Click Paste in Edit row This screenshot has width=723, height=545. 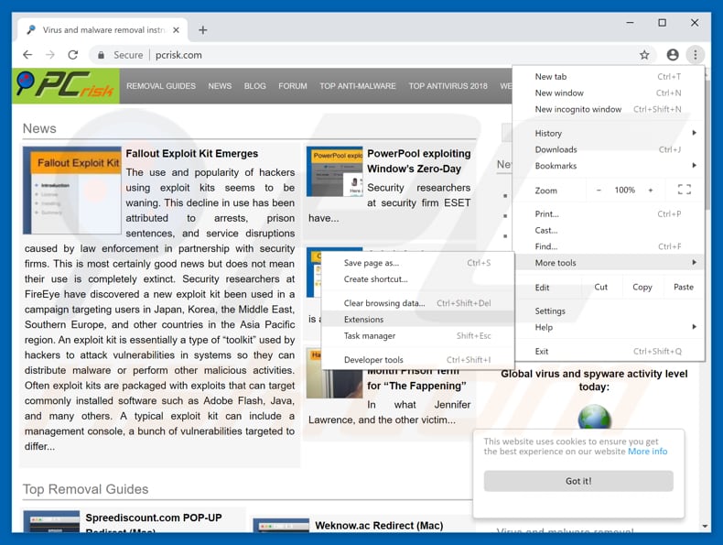pyautogui.click(x=684, y=287)
